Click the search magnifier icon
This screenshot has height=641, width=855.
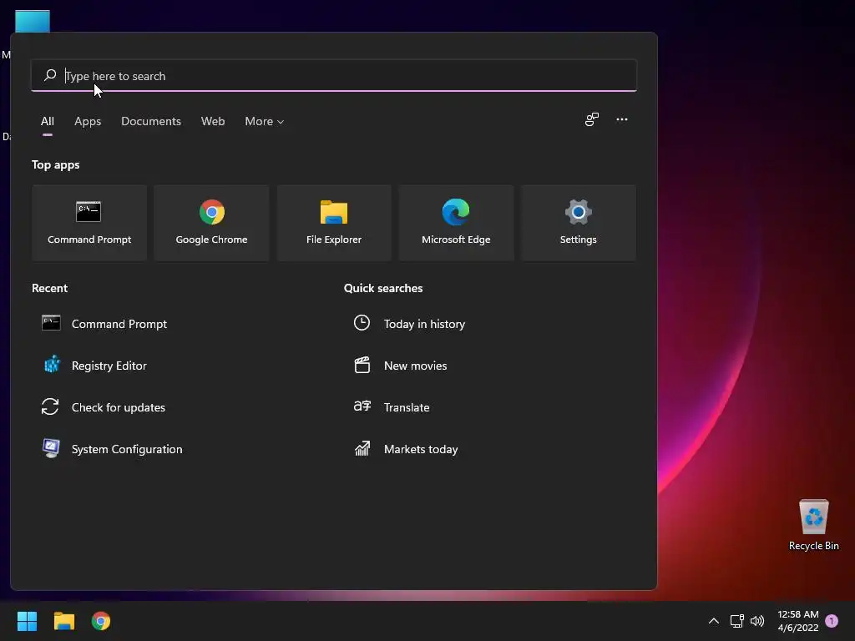[x=50, y=75]
